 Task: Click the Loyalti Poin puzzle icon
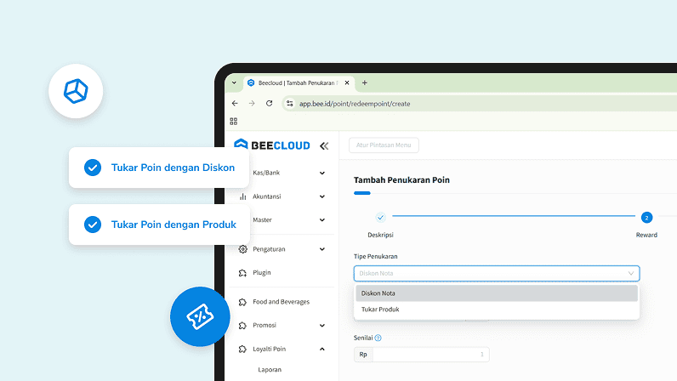[242, 349]
